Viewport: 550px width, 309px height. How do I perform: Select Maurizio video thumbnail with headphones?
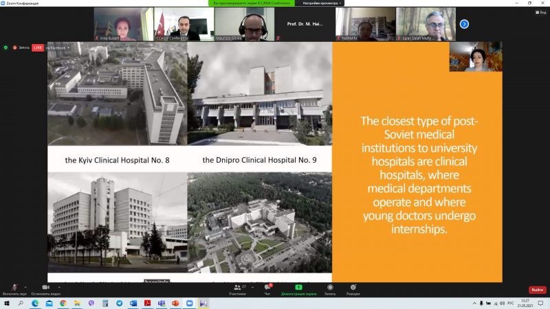[245, 24]
